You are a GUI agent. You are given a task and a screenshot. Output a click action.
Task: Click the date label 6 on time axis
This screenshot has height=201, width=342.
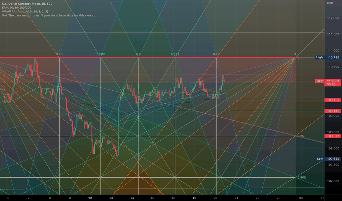[x=8, y=198]
